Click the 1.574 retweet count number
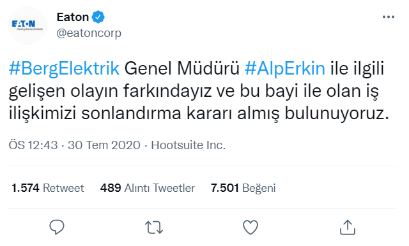The width and height of the screenshot is (409, 246). click(26, 188)
